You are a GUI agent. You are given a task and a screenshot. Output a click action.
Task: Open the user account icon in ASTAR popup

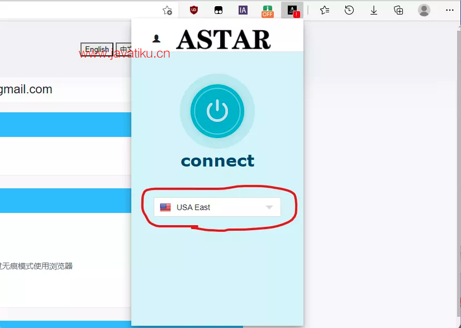point(156,39)
